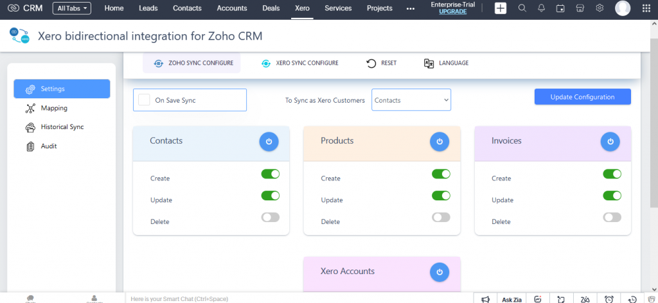Open the user profile avatar
The image size is (658, 303).
tap(623, 8)
